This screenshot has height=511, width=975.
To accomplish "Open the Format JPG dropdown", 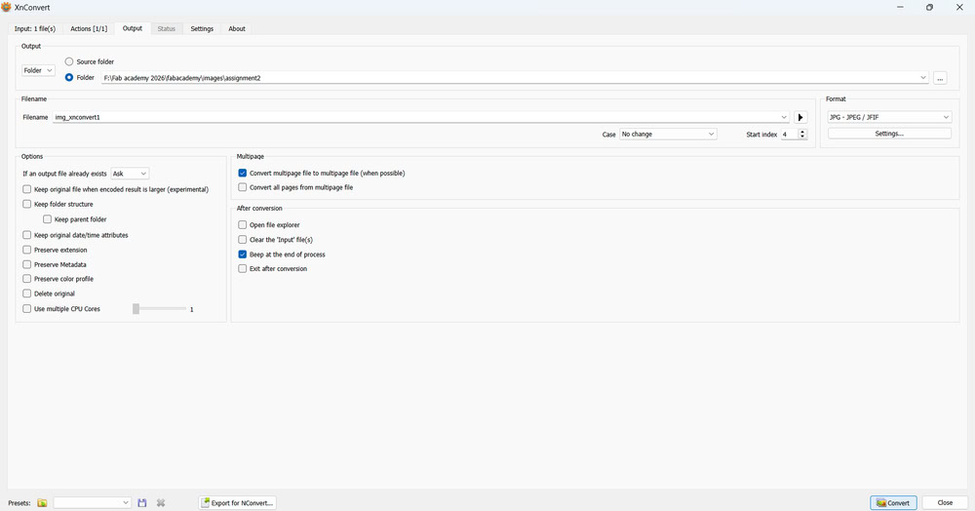I will point(889,117).
